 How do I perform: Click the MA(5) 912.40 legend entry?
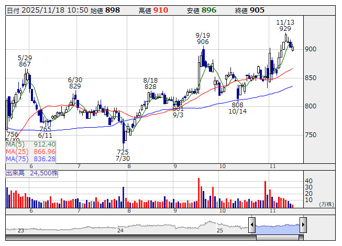pyautogui.click(x=30, y=144)
